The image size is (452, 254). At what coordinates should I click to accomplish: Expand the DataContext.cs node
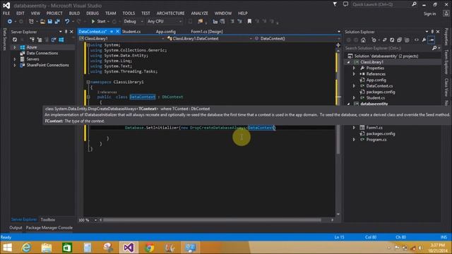pyautogui.click(x=355, y=86)
